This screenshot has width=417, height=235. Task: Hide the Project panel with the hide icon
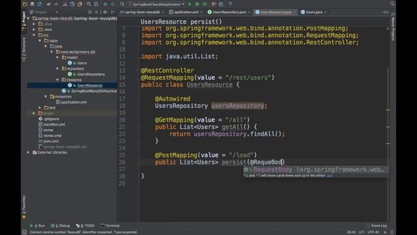(113, 12)
